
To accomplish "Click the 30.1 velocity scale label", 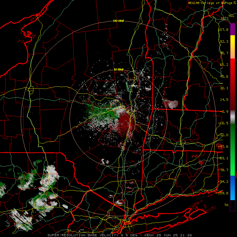I will (x=224, y=88).
